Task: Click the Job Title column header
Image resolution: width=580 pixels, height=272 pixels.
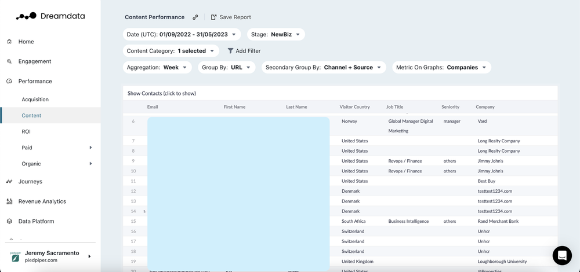Action: click(394, 107)
